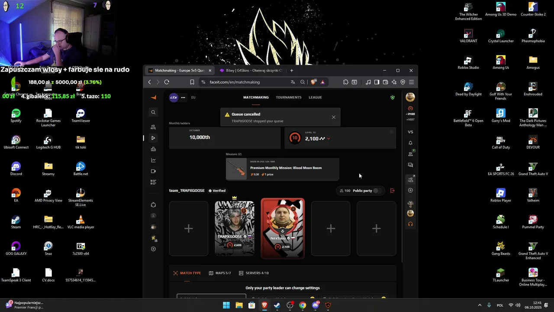Open the MAPS 5/7 tab
This screenshot has width=554, height=312.
pyautogui.click(x=220, y=273)
